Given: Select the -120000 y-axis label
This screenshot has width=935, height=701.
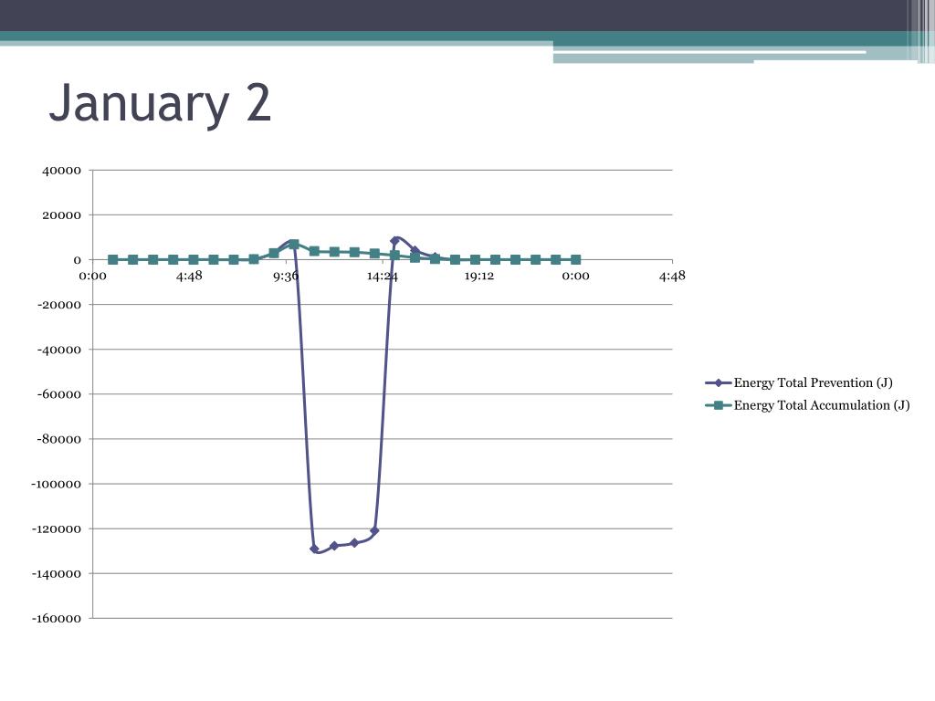Looking at the screenshot, I should click(x=56, y=528).
